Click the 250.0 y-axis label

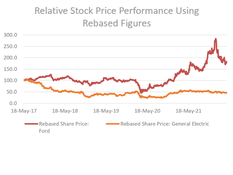pos(10,46)
